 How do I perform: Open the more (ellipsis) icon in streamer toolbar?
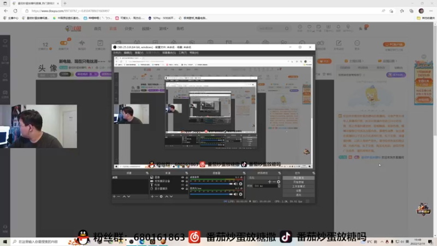(x=357, y=44)
